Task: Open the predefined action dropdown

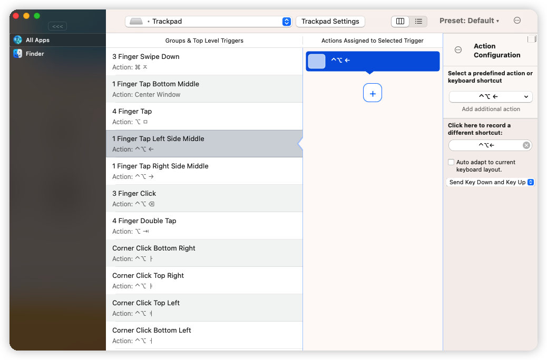Action: click(x=491, y=96)
